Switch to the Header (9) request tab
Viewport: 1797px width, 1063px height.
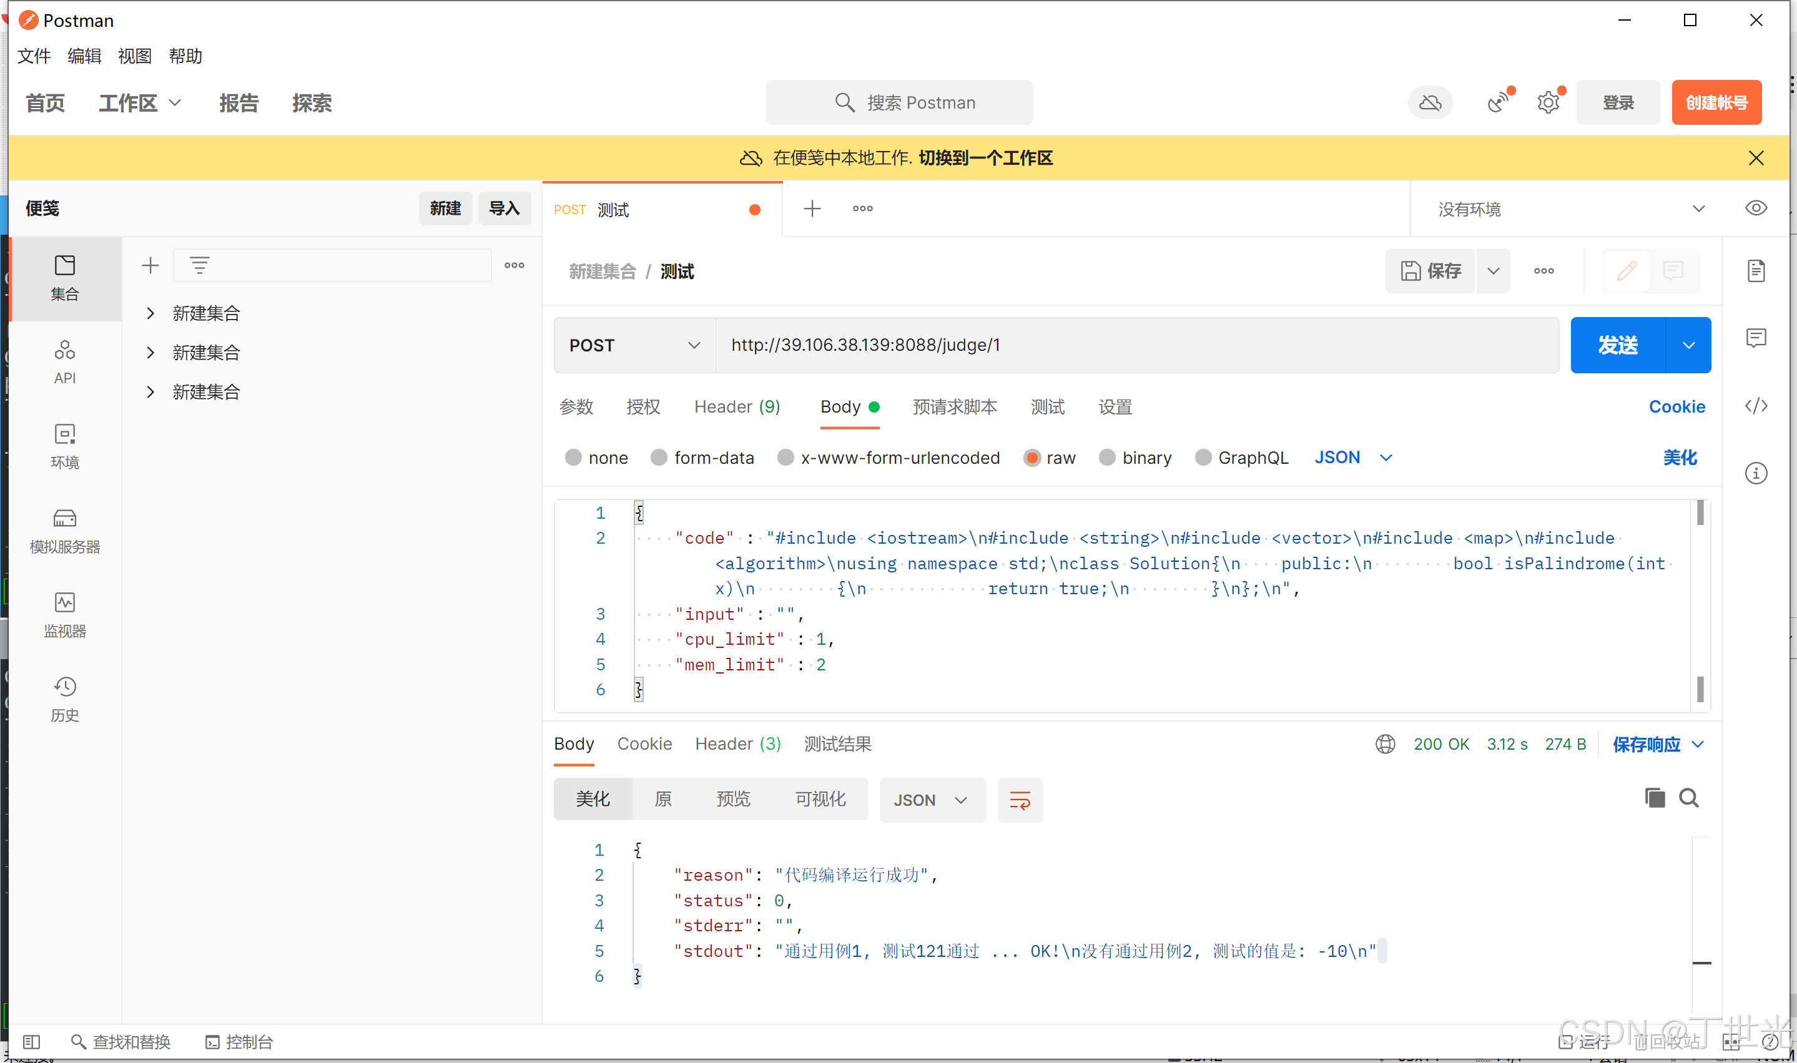tap(736, 407)
